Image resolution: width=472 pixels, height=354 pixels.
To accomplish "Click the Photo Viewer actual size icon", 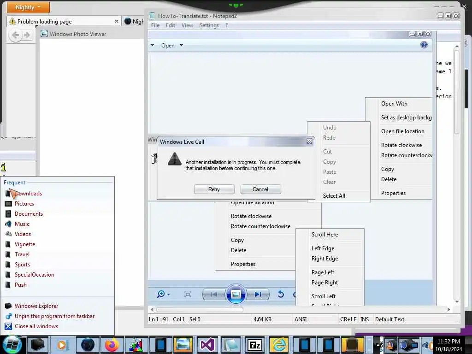I will [x=188, y=294].
